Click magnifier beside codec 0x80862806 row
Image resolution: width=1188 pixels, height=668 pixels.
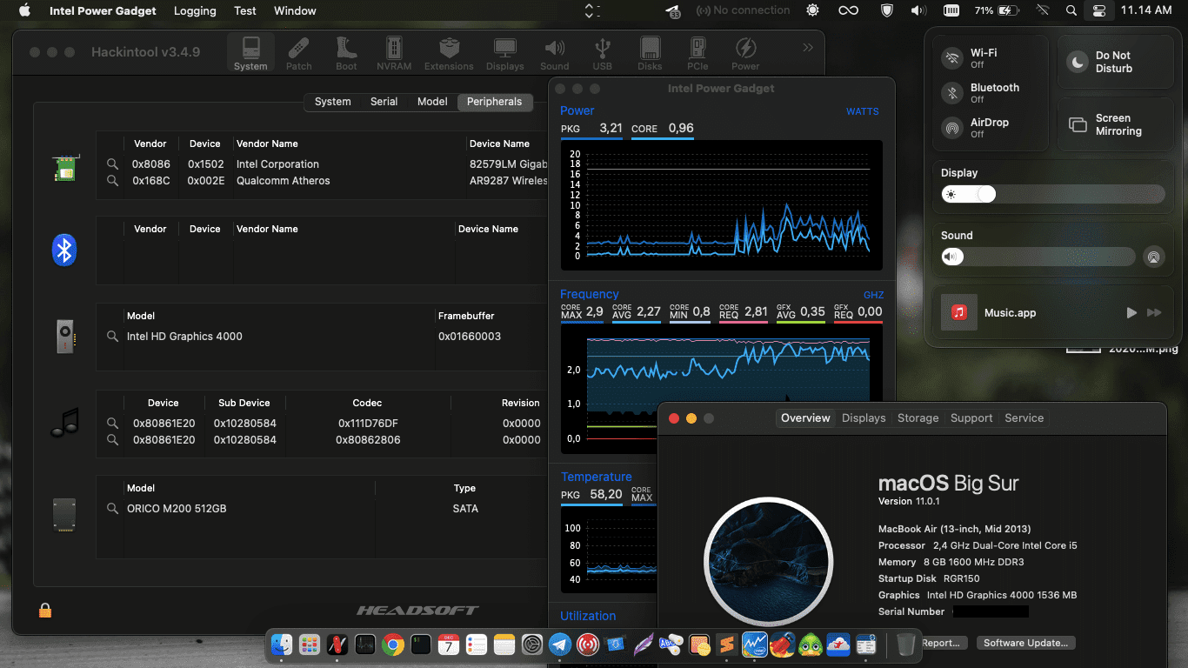click(112, 439)
